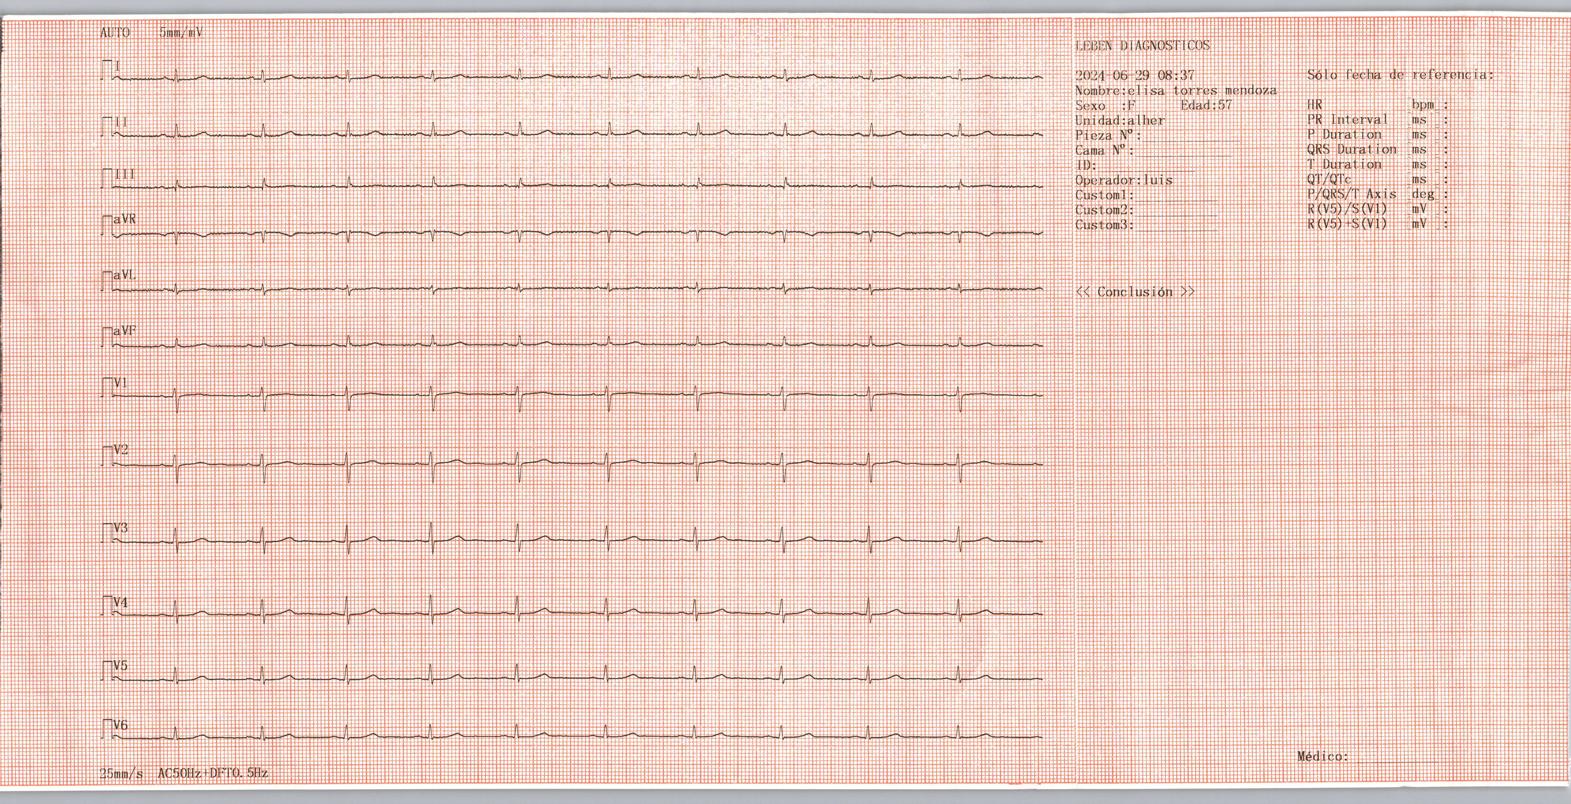Select the PR Interval label

1347,119
